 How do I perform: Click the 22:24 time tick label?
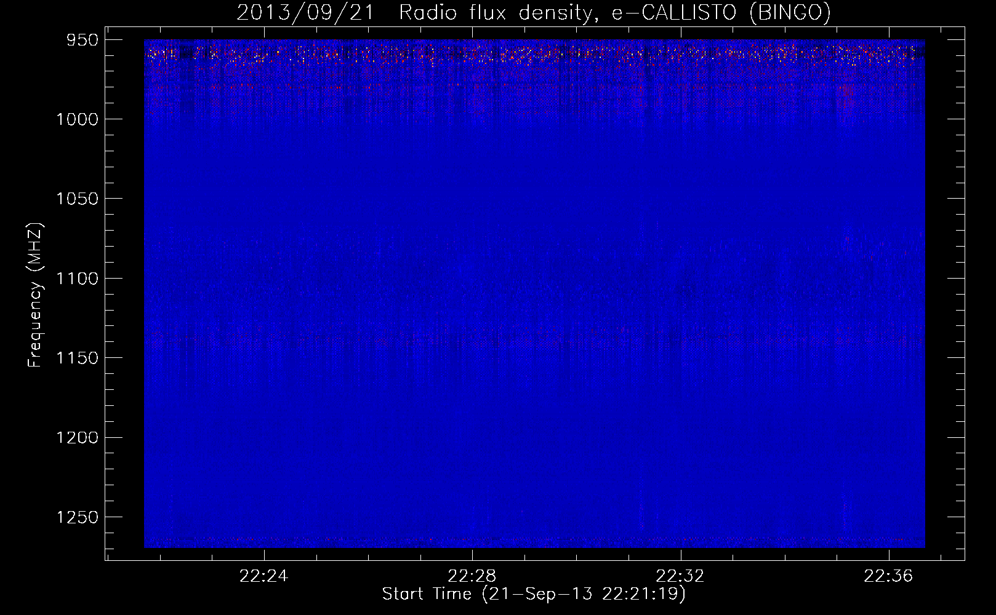tap(264, 576)
